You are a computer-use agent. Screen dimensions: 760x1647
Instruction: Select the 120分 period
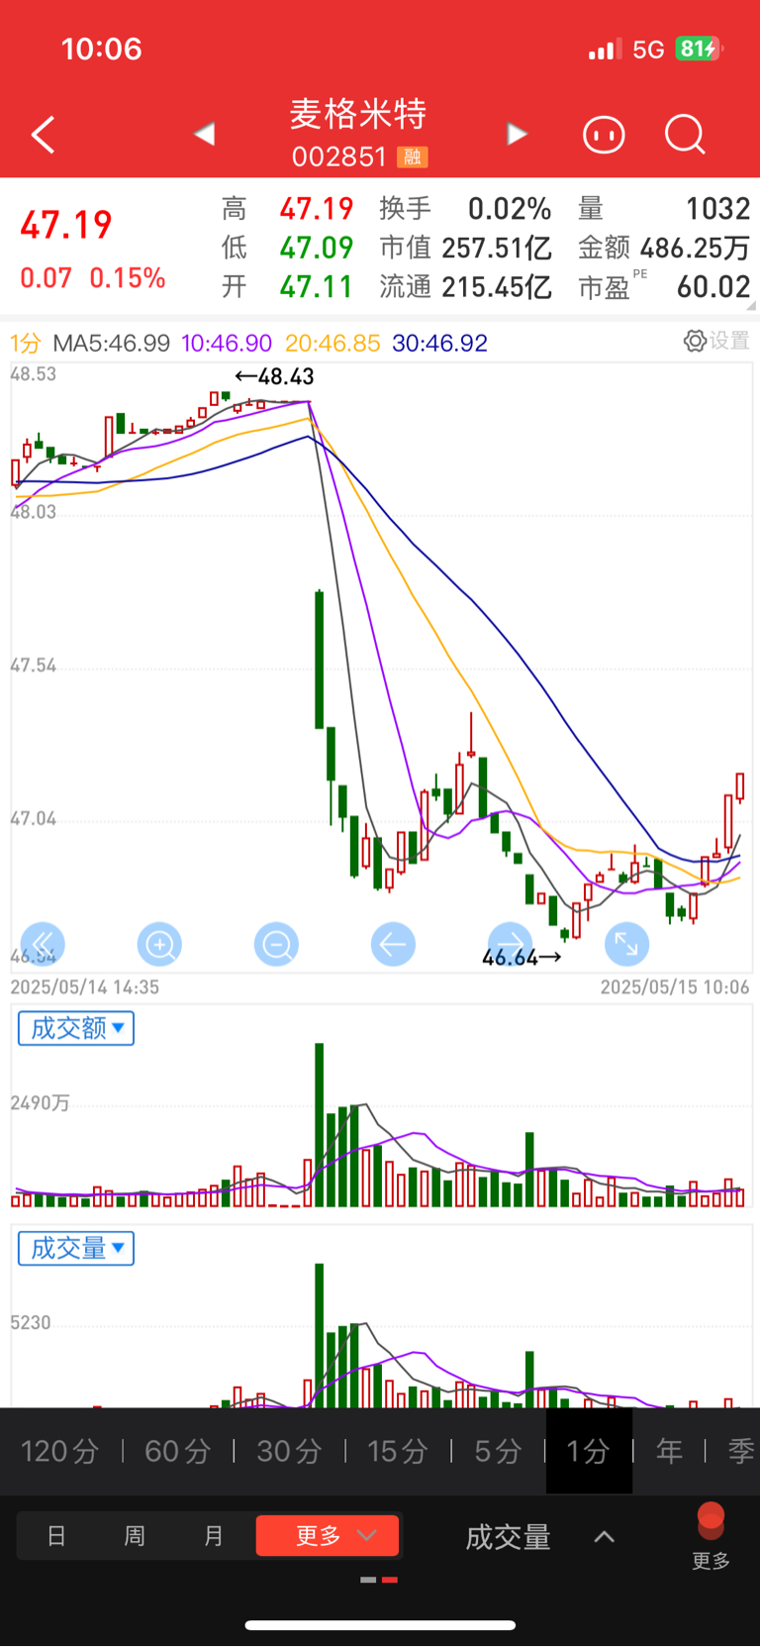60,1451
